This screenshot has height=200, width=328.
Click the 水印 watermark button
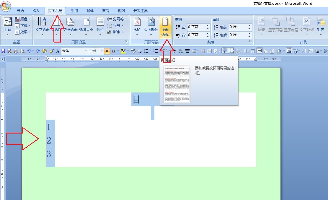(x=137, y=26)
